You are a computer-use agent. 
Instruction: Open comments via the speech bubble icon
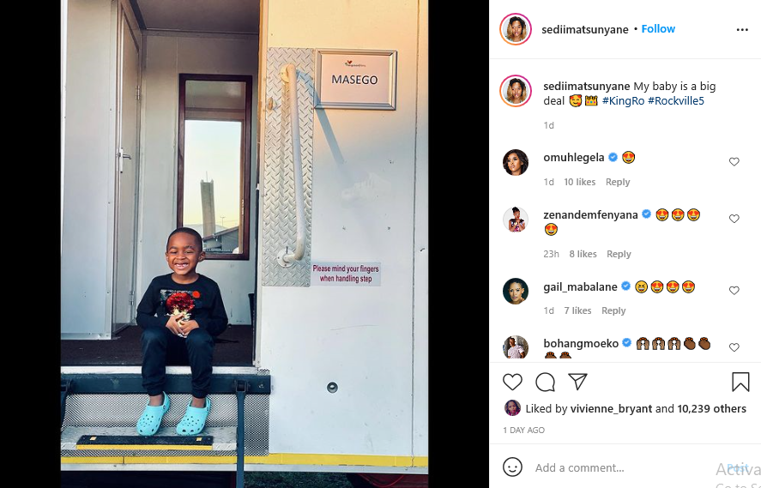tap(545, 383)
